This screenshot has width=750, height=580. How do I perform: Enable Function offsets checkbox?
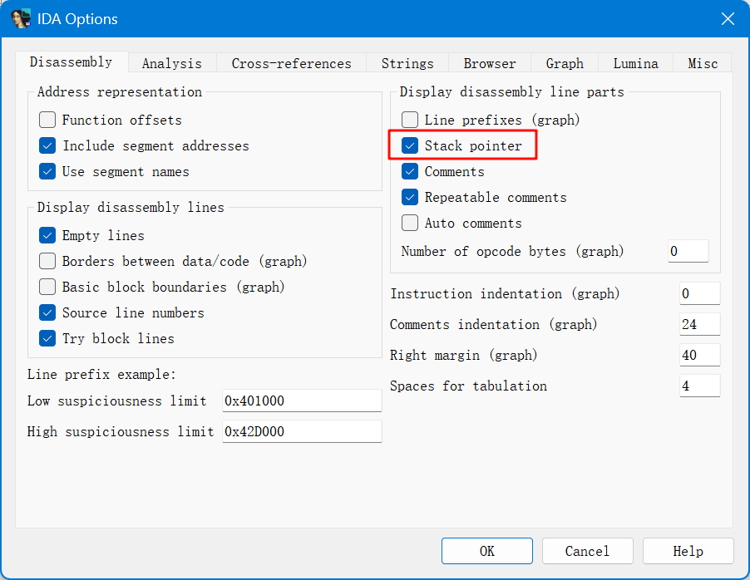point(47,120)
